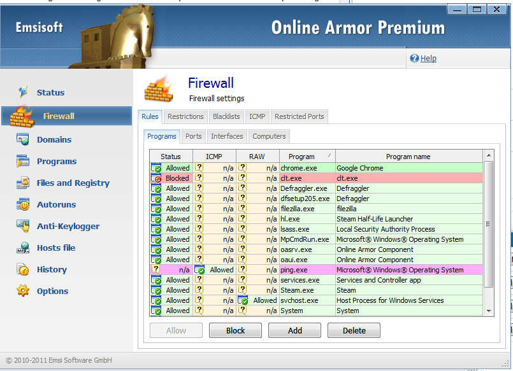Click the Help question mark icon
This screenshot has height=371, width=513.
point(414,58)
